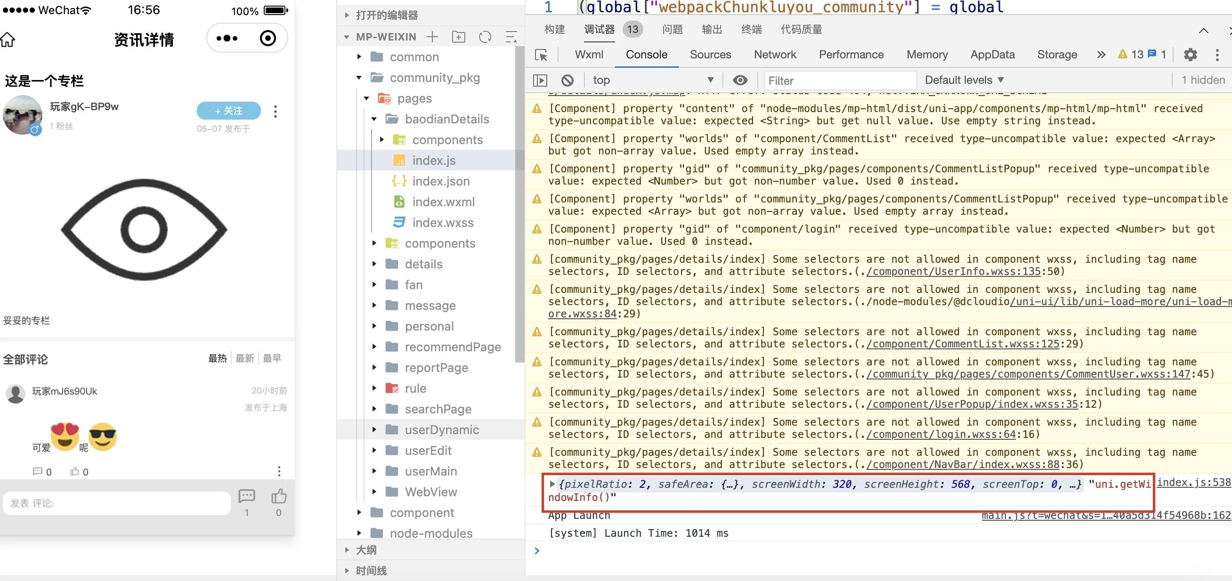The width and height of the screenshot is (1232, 581).
Task: Click the element inspector arrow icon
Action: coord(541,55)
